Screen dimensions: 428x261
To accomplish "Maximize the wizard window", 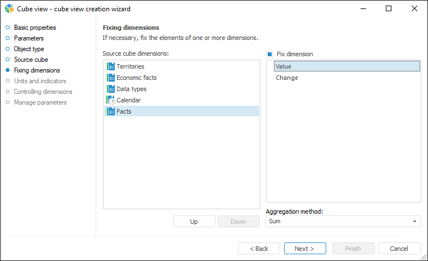I will [389, 8].
